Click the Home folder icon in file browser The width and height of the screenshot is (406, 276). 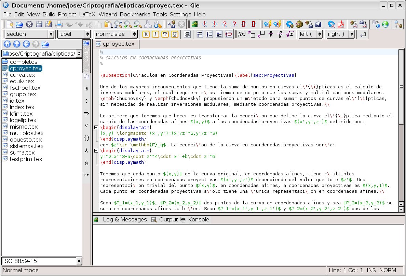(7, 44)
